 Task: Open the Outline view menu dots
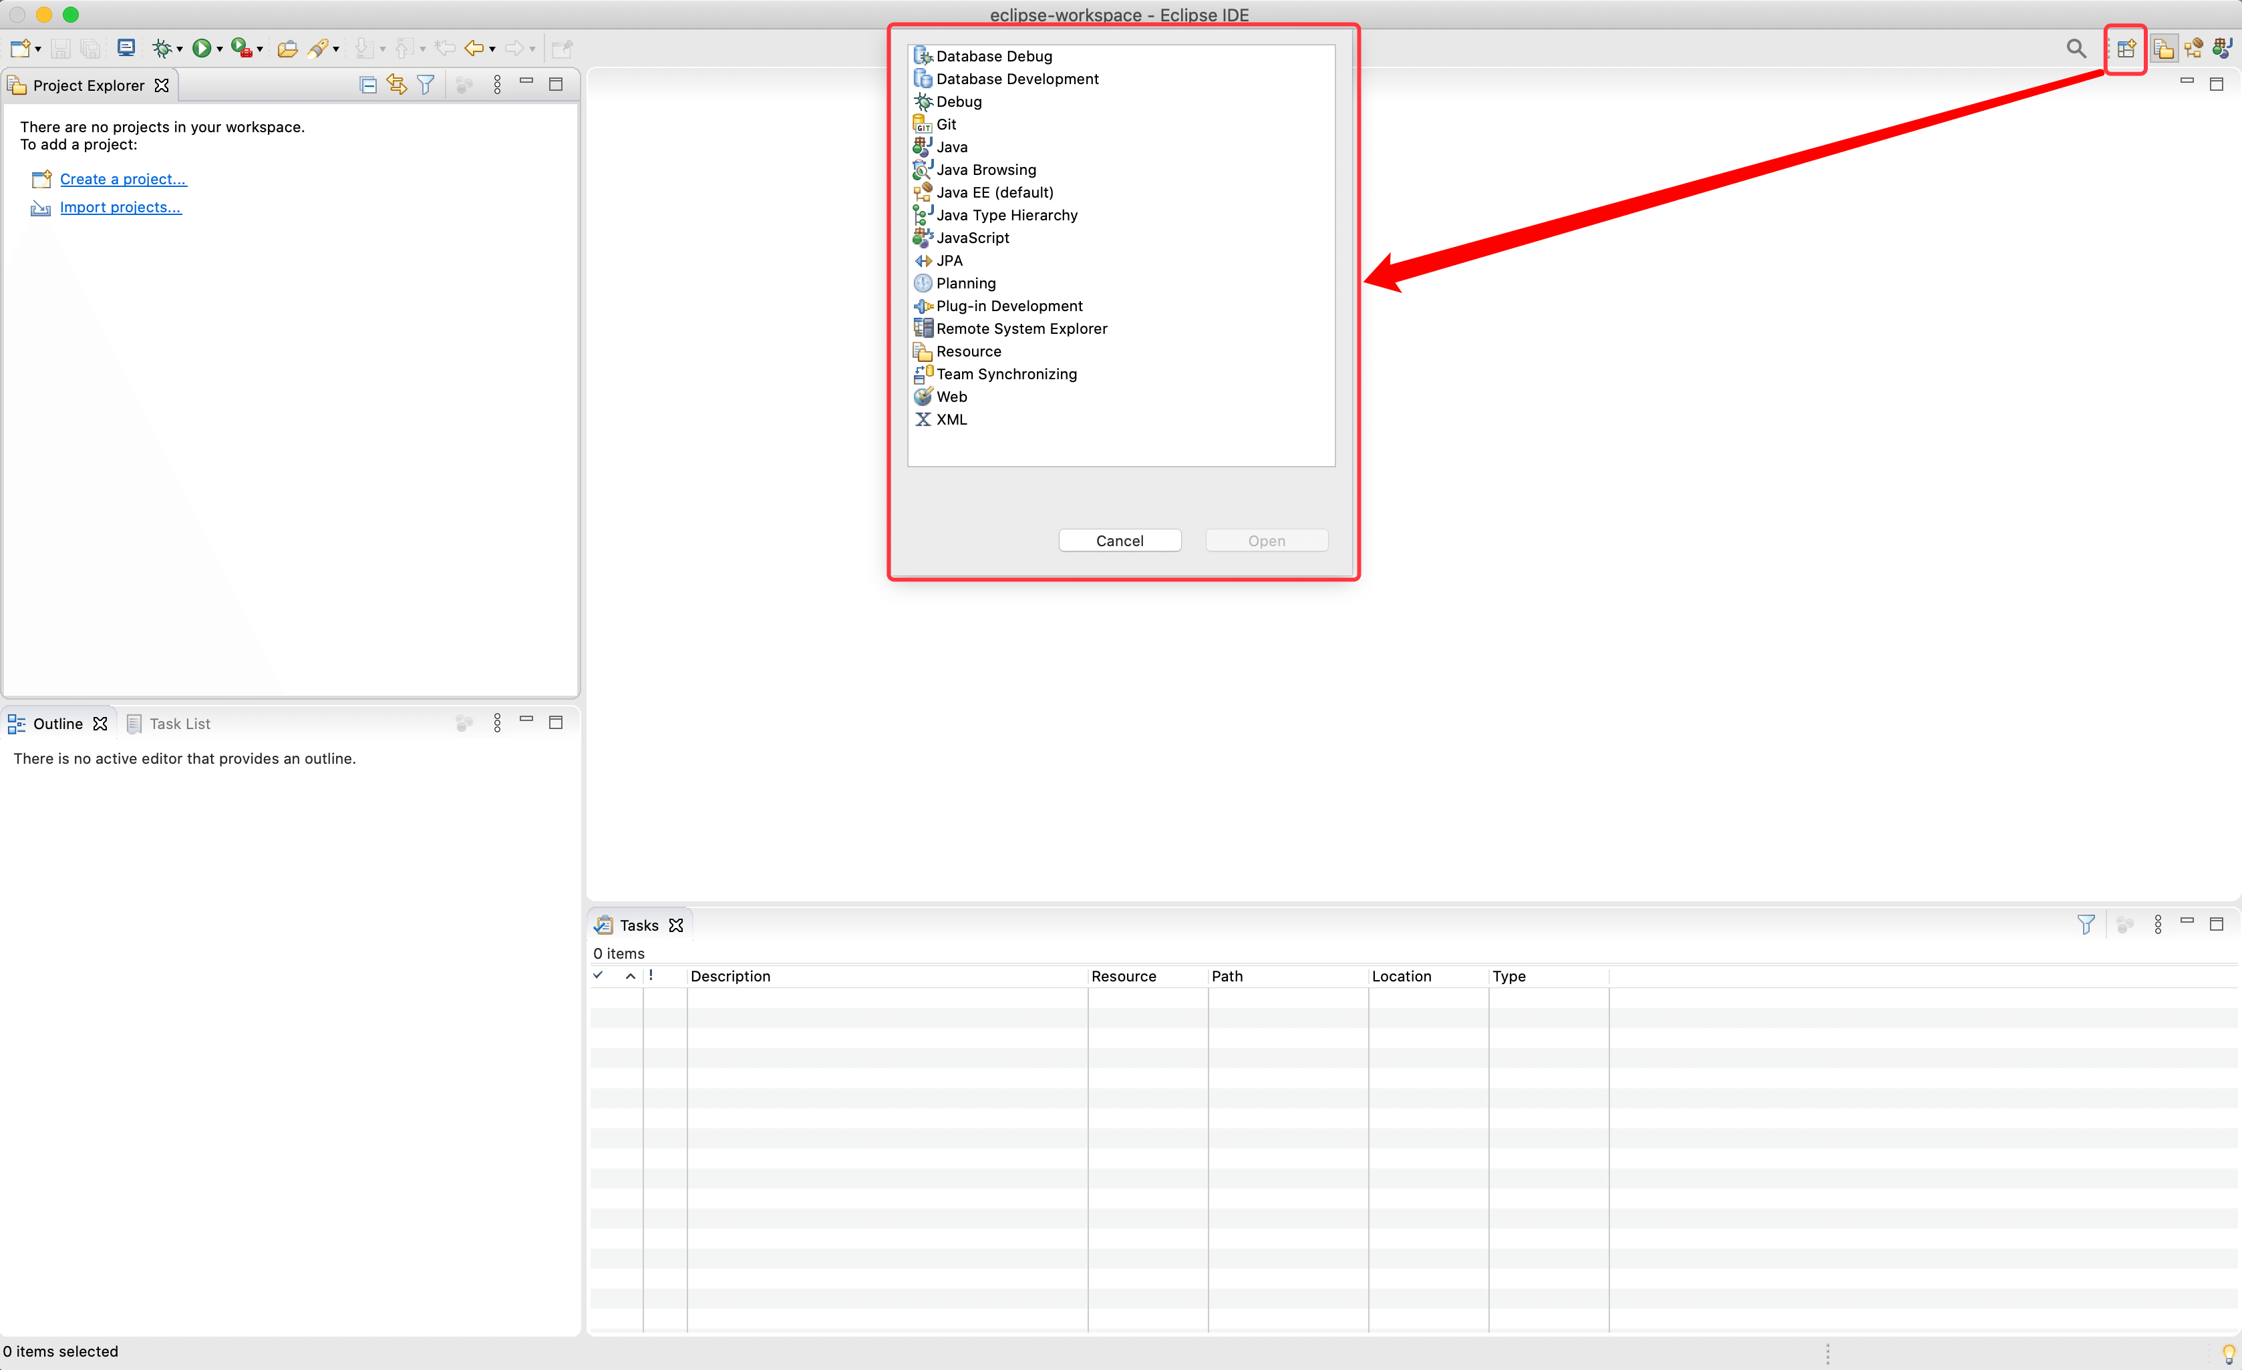497,723
